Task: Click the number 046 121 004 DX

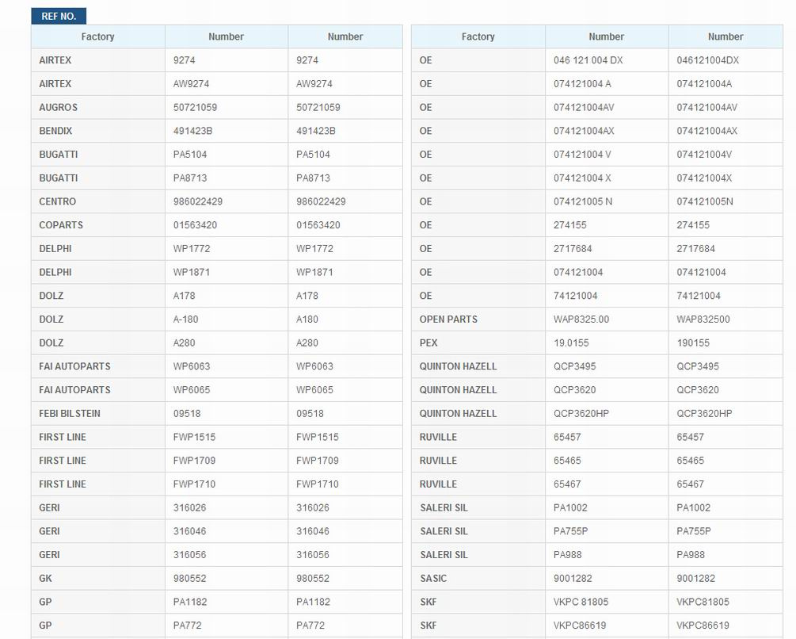Action: [588, 60]
